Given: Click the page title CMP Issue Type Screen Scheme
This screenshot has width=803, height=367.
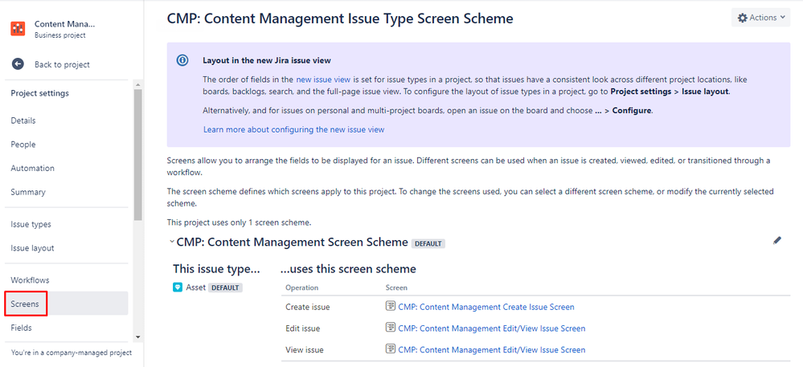Looking at the screenshot, I should pyautogui.click(x=340, y=19).
